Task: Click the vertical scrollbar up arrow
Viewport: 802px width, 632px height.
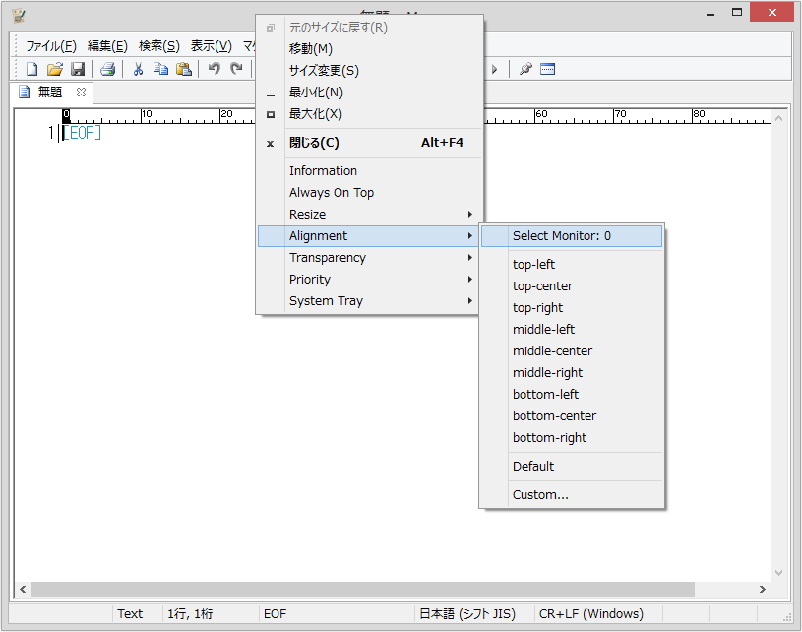Action: click(x=779, y=118)
